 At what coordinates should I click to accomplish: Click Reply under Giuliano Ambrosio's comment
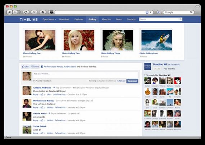36,94
